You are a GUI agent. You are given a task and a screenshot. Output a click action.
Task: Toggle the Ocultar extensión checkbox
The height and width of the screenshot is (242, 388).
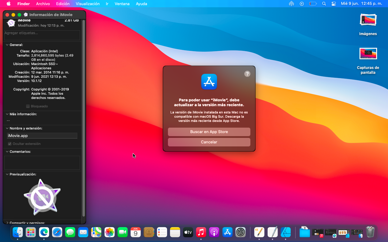(x=10, y=144)
